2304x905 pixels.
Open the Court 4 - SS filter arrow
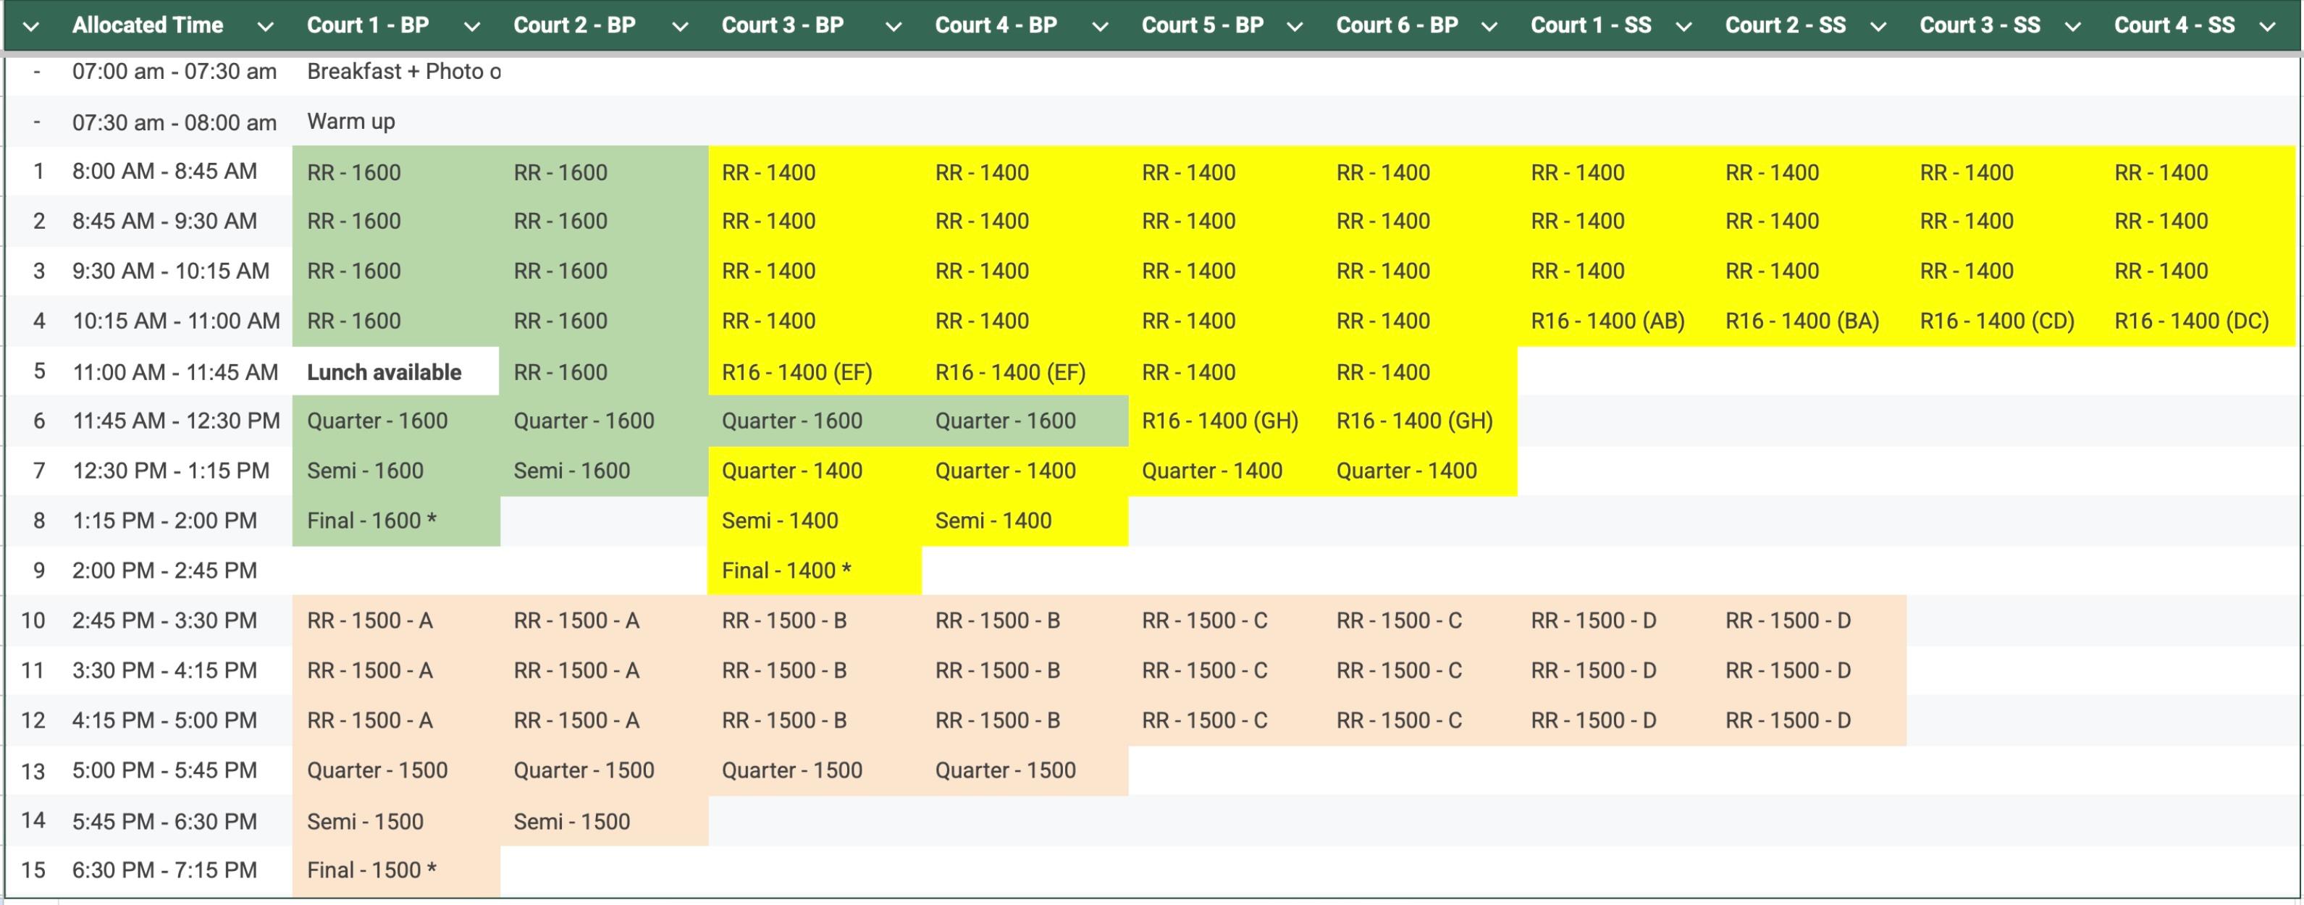tap(2267, 27)
